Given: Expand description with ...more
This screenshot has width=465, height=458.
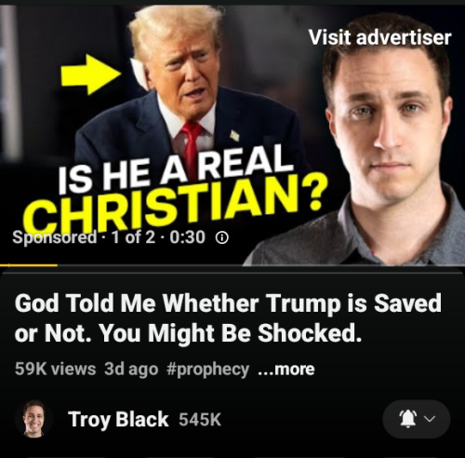Looking at the screenshot, I should (286, 369).
